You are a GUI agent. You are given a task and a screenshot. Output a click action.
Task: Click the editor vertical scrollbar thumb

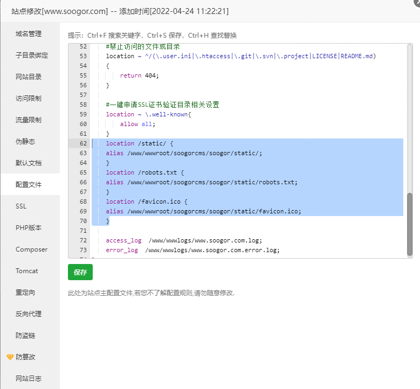click(x=410, y=224)
